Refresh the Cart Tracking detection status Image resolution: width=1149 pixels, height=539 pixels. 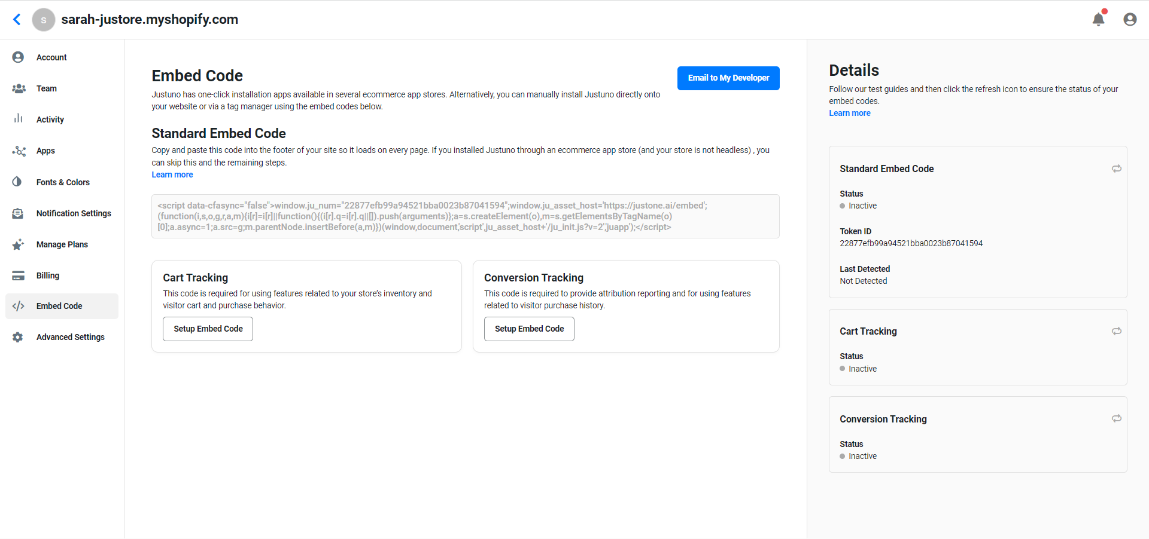1116,331
